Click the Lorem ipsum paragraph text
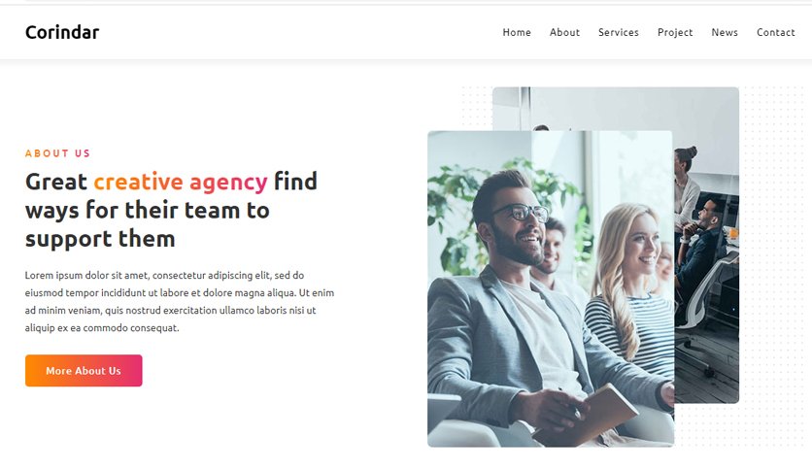 click(179, 301)
